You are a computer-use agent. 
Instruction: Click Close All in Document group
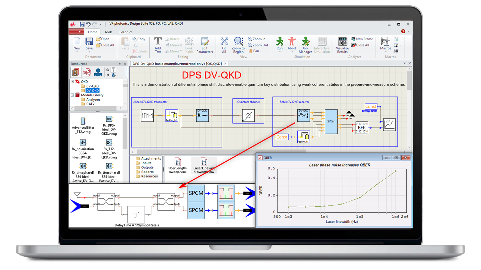105,45
